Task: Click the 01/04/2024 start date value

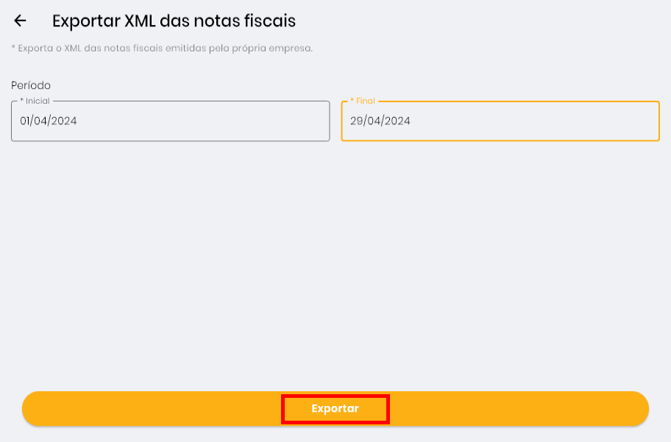Action: coord(49,121)
